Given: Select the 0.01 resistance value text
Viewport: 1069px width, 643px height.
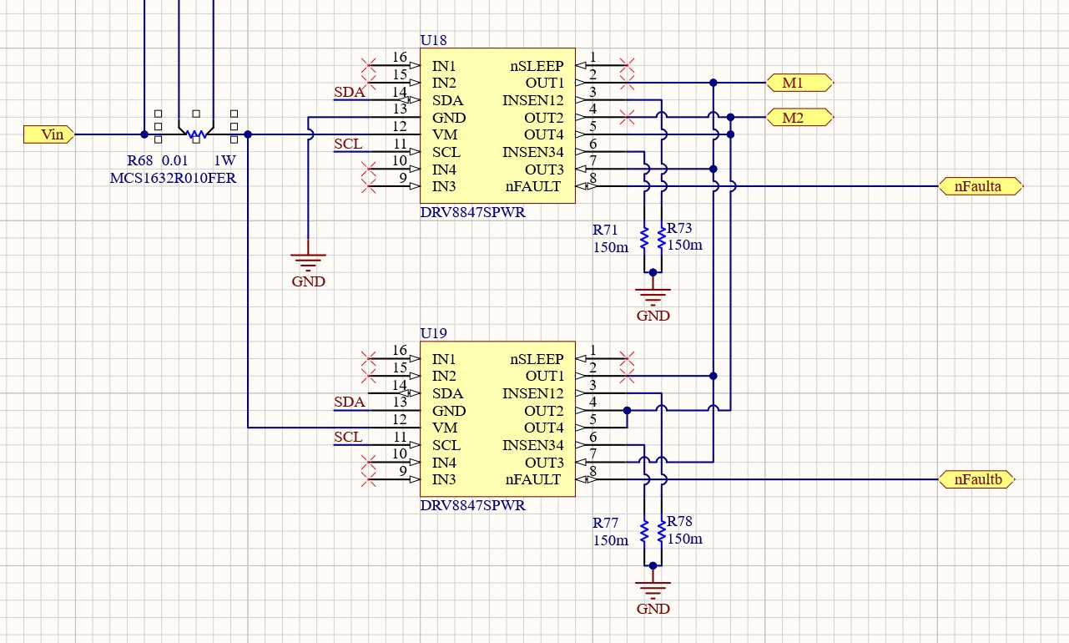Looking at the screenshot, I should click(x=174, y=160).
